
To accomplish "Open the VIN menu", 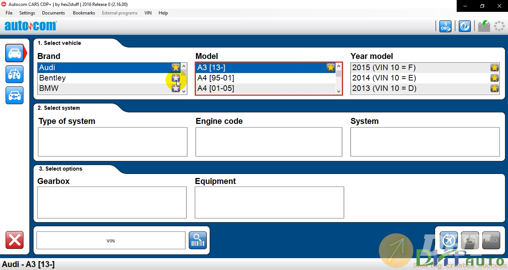I will (x=148, y=13).
